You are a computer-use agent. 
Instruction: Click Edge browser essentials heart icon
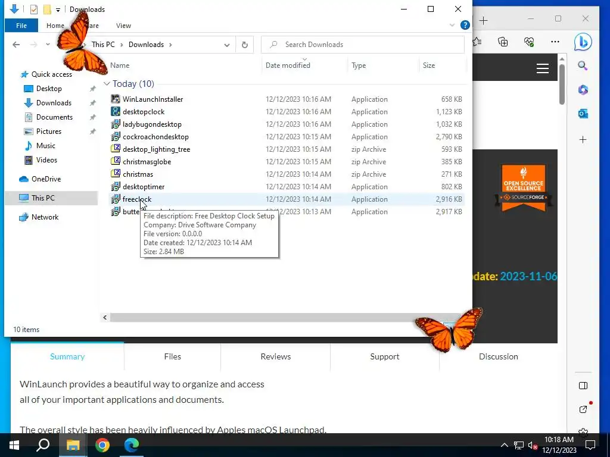529,42
